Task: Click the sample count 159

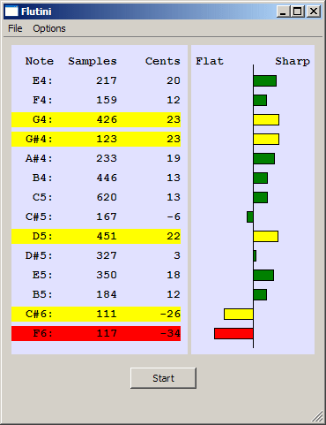Action: pyautogui.click(x=107, y=100)
